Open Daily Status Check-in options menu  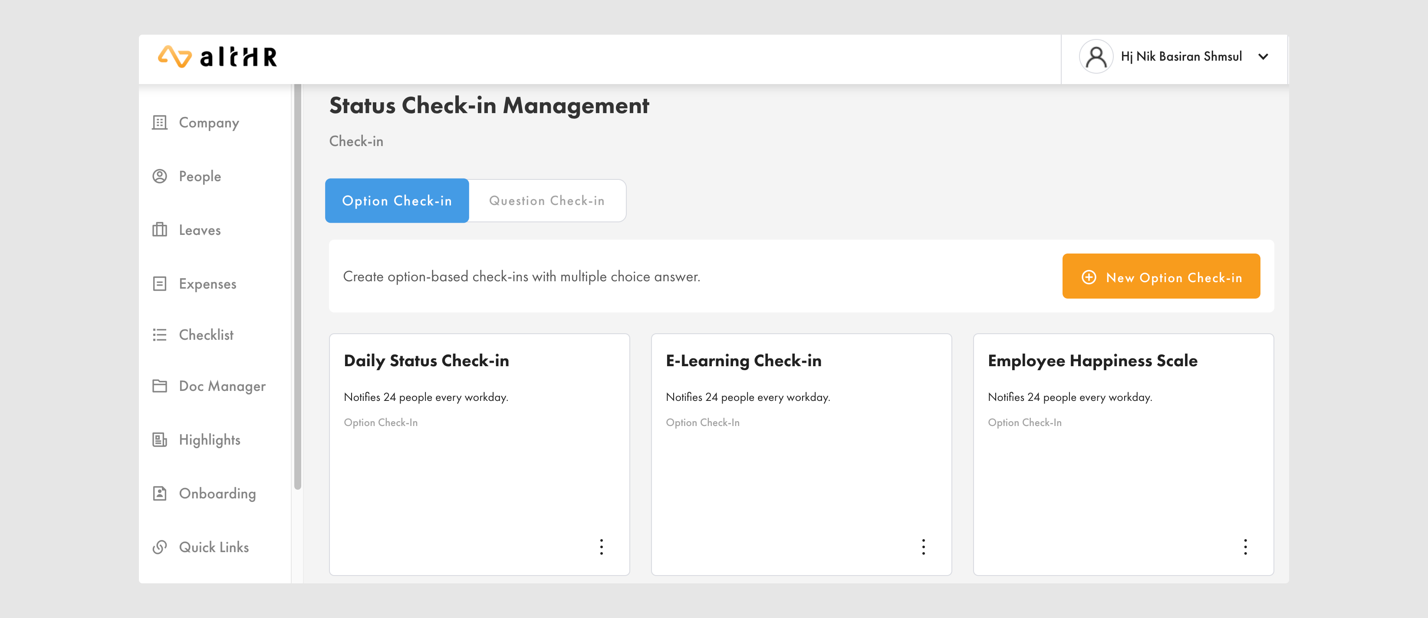click(602, 546)
